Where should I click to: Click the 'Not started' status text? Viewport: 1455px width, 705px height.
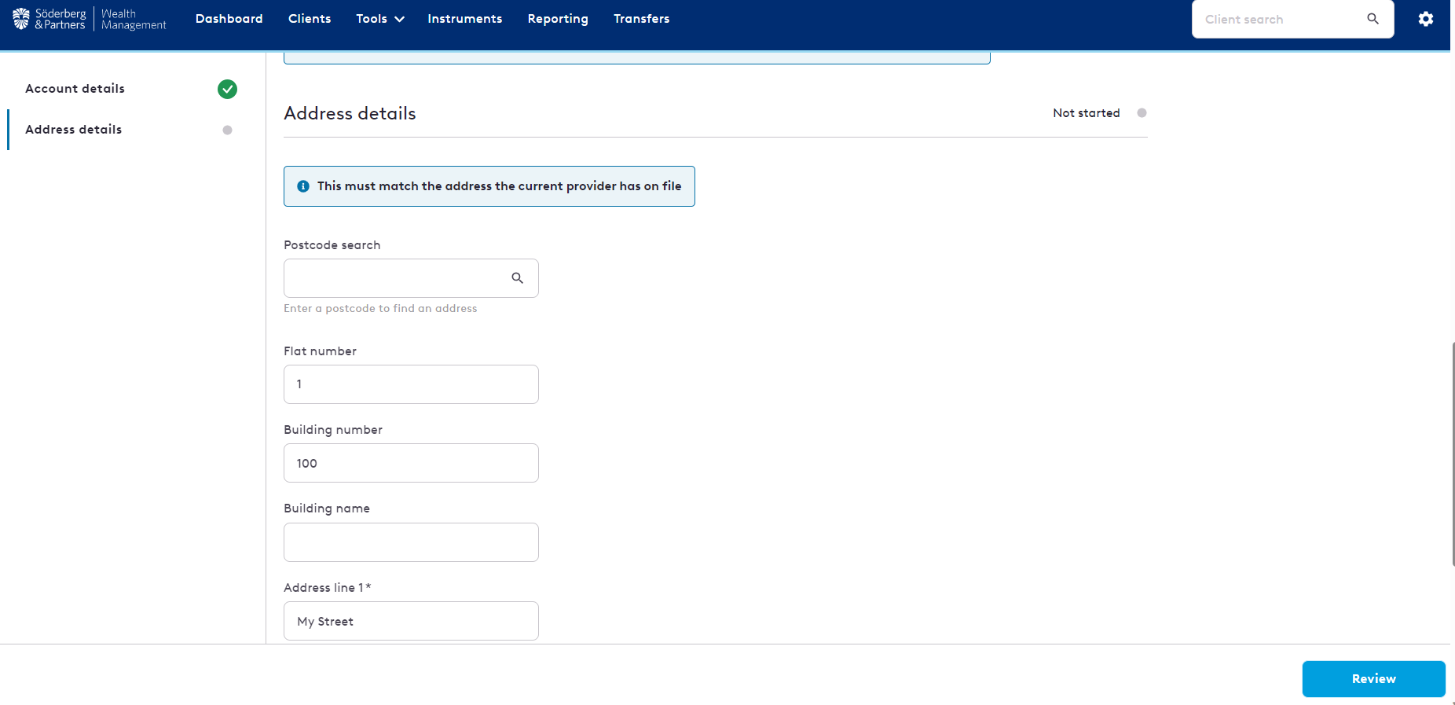(x=1087, y=113)
